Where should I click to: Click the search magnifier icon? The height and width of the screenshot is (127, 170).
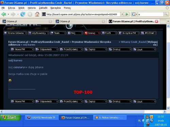[x=166, y=14]
